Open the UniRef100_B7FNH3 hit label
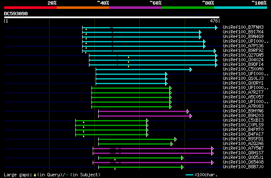The width and height of the screenshot is (271, 178). click(x=243, y=27)
